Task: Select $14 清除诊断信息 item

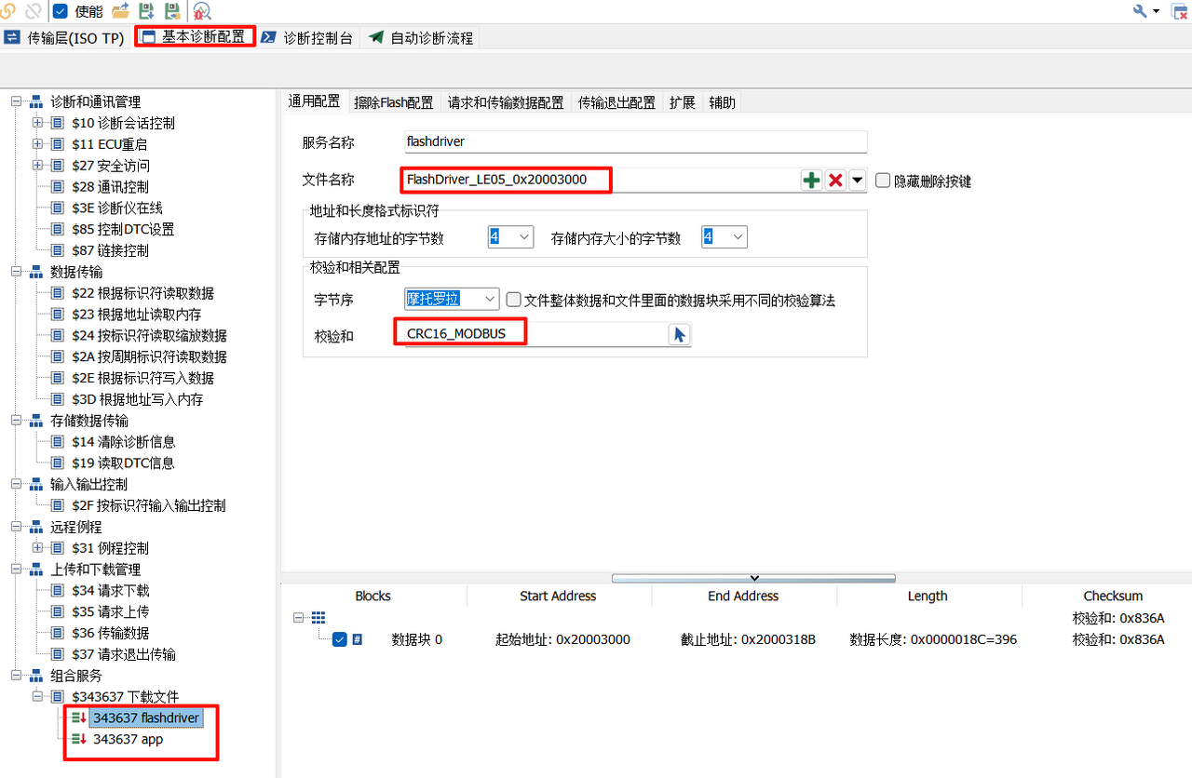Action: pyautogui.click(x=123, y=442)
